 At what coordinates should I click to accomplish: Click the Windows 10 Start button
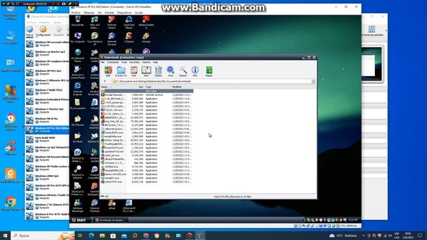point(5,235)
